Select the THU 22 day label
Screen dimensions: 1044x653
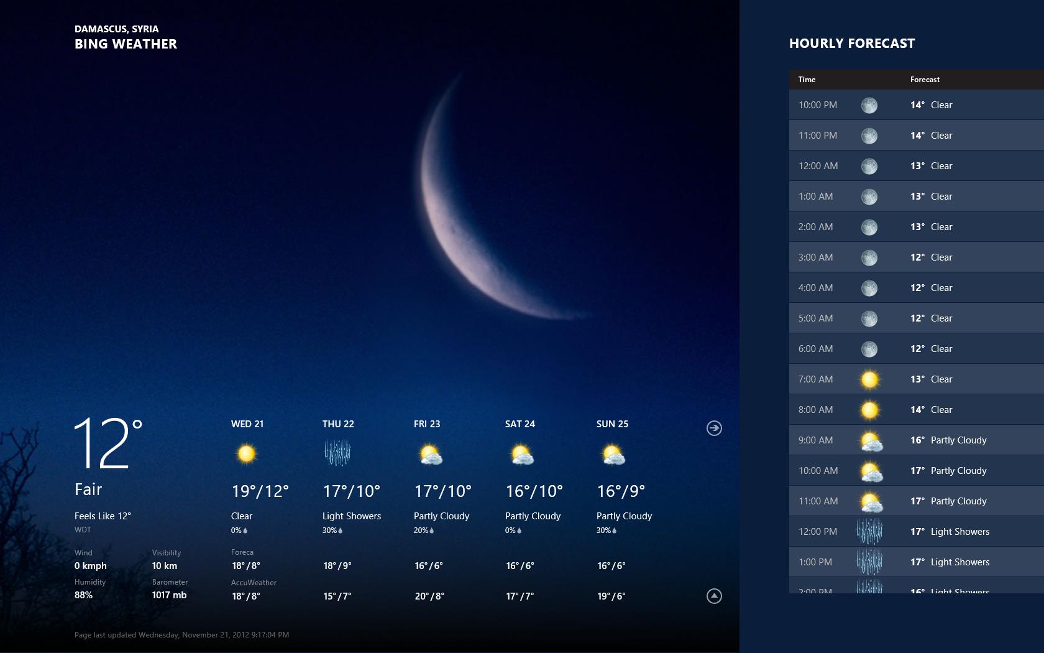(338, 424)
